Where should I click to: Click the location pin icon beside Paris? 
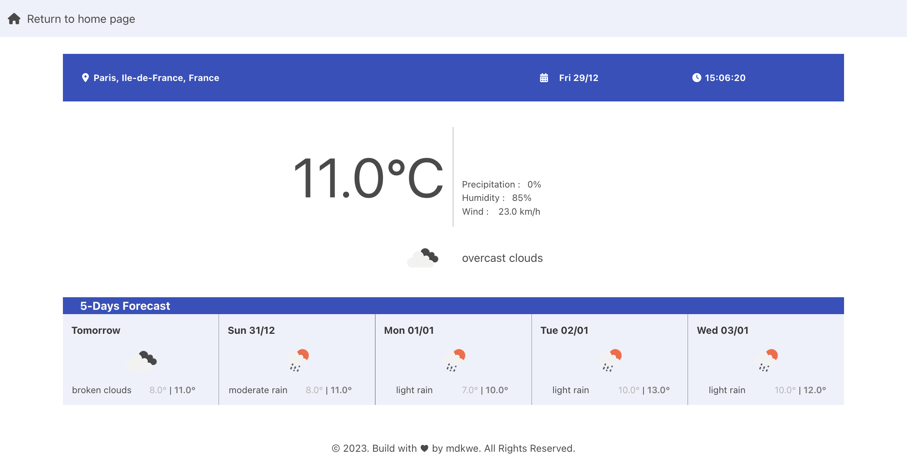coord(85,78)
